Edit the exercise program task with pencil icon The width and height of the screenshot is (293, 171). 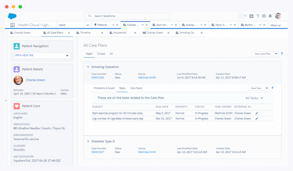[x=257, y=113]
